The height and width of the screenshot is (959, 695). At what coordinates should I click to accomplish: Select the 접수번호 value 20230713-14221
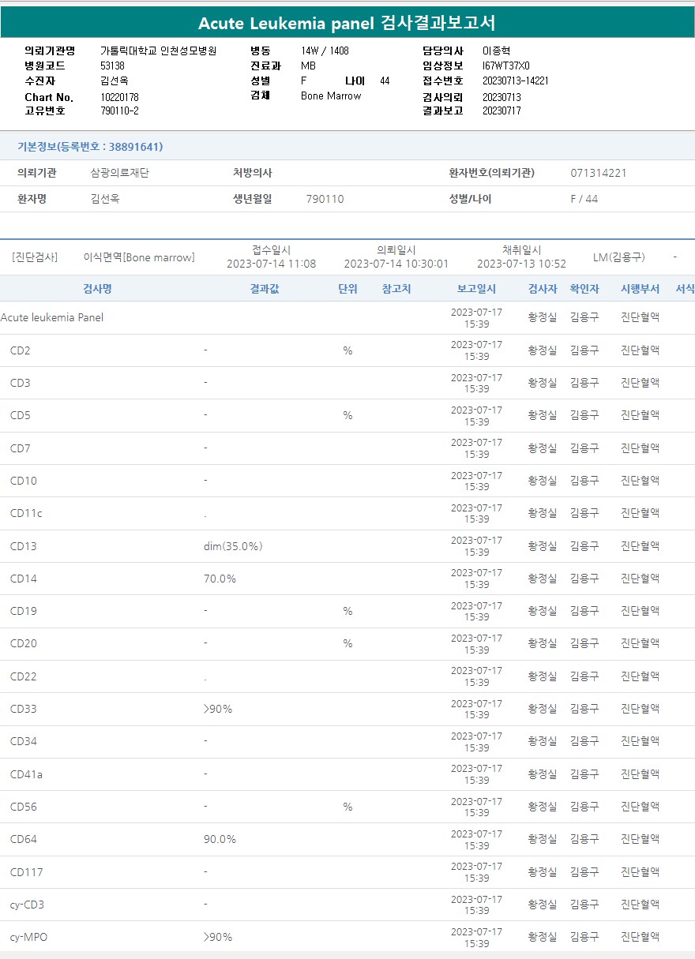point(515,81)
